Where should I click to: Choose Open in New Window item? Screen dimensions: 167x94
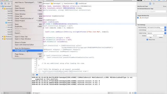point(28,39)
